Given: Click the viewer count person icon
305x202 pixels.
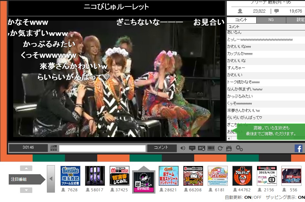Looking at the screenshot, I should click(240, 11).
